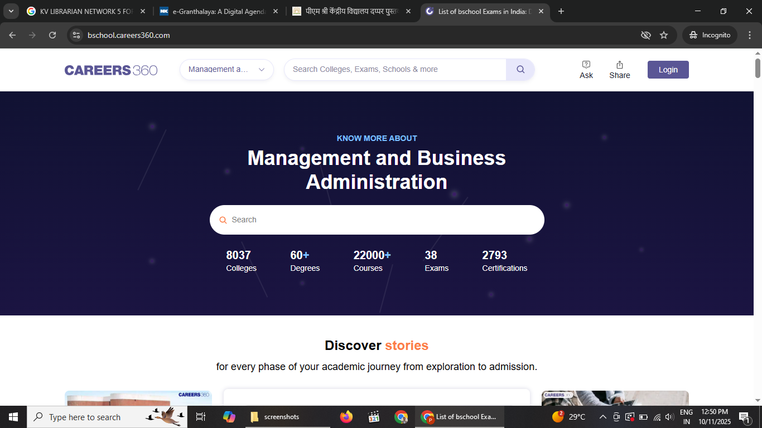Click the third-party cookies blocked eye icon

(x=646, y=35)
